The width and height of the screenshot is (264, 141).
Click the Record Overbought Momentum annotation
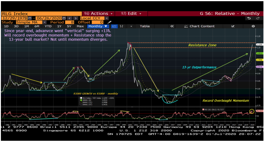(x=226, y=101)
